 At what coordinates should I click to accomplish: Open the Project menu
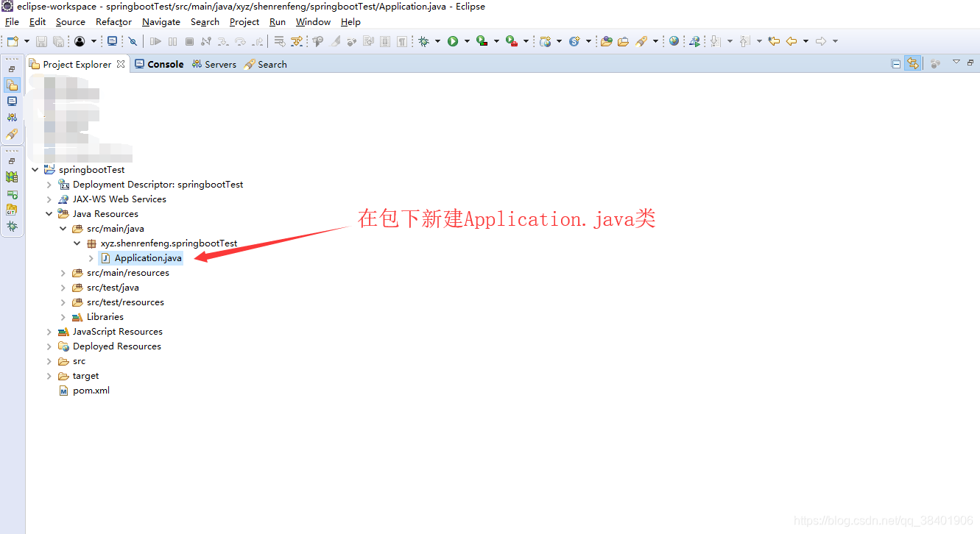tap(244, 22)
